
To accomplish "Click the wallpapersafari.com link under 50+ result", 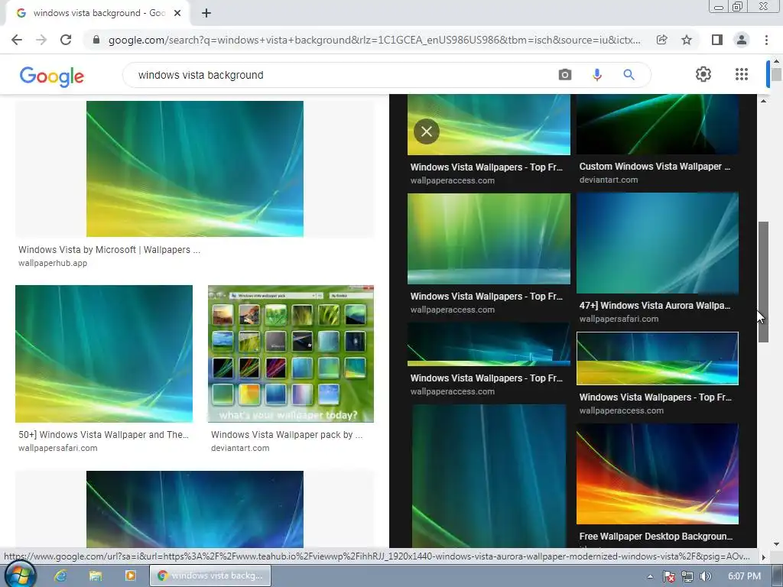I will (x=58, y=448).
